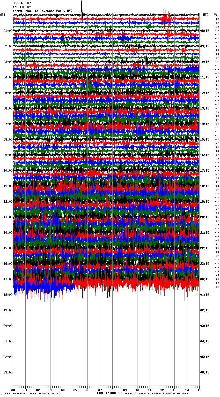Click minute label '05' on the bottom axis
Image resolution: width=220 pixels, height=397 pixels.
click(75, 390)
